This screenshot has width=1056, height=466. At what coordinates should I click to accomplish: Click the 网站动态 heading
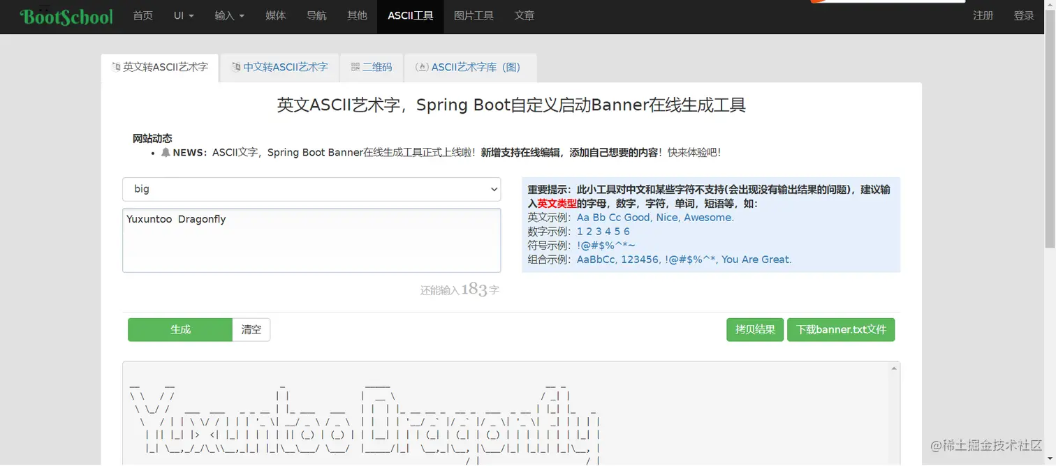point(152,138)
